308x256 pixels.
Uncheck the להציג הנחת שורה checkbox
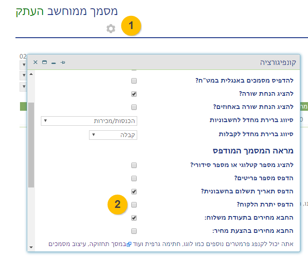tap(134, 94)
